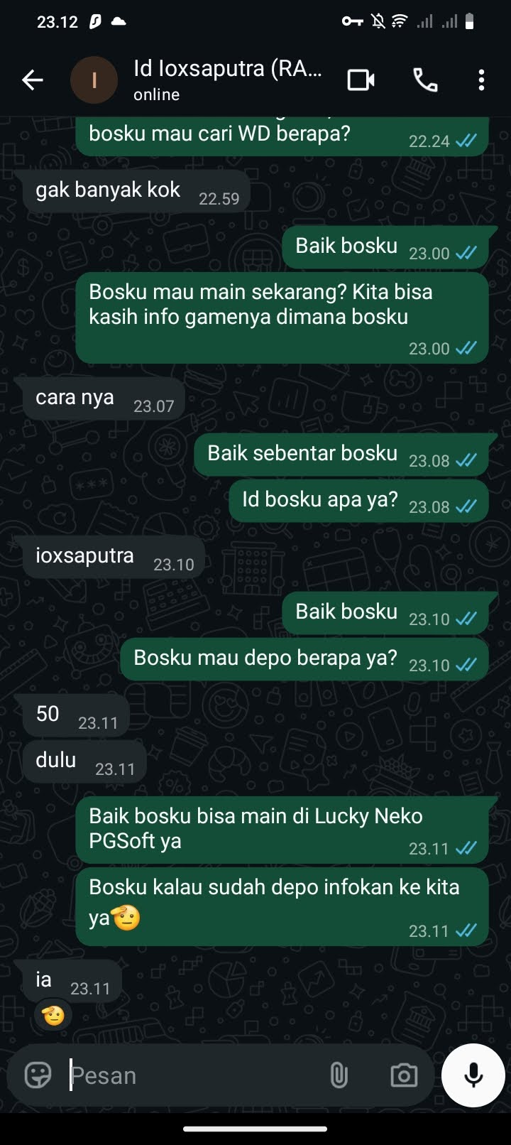
Task: Attach a file with the paperclip icon
Action: click(x=339, y=1075)
